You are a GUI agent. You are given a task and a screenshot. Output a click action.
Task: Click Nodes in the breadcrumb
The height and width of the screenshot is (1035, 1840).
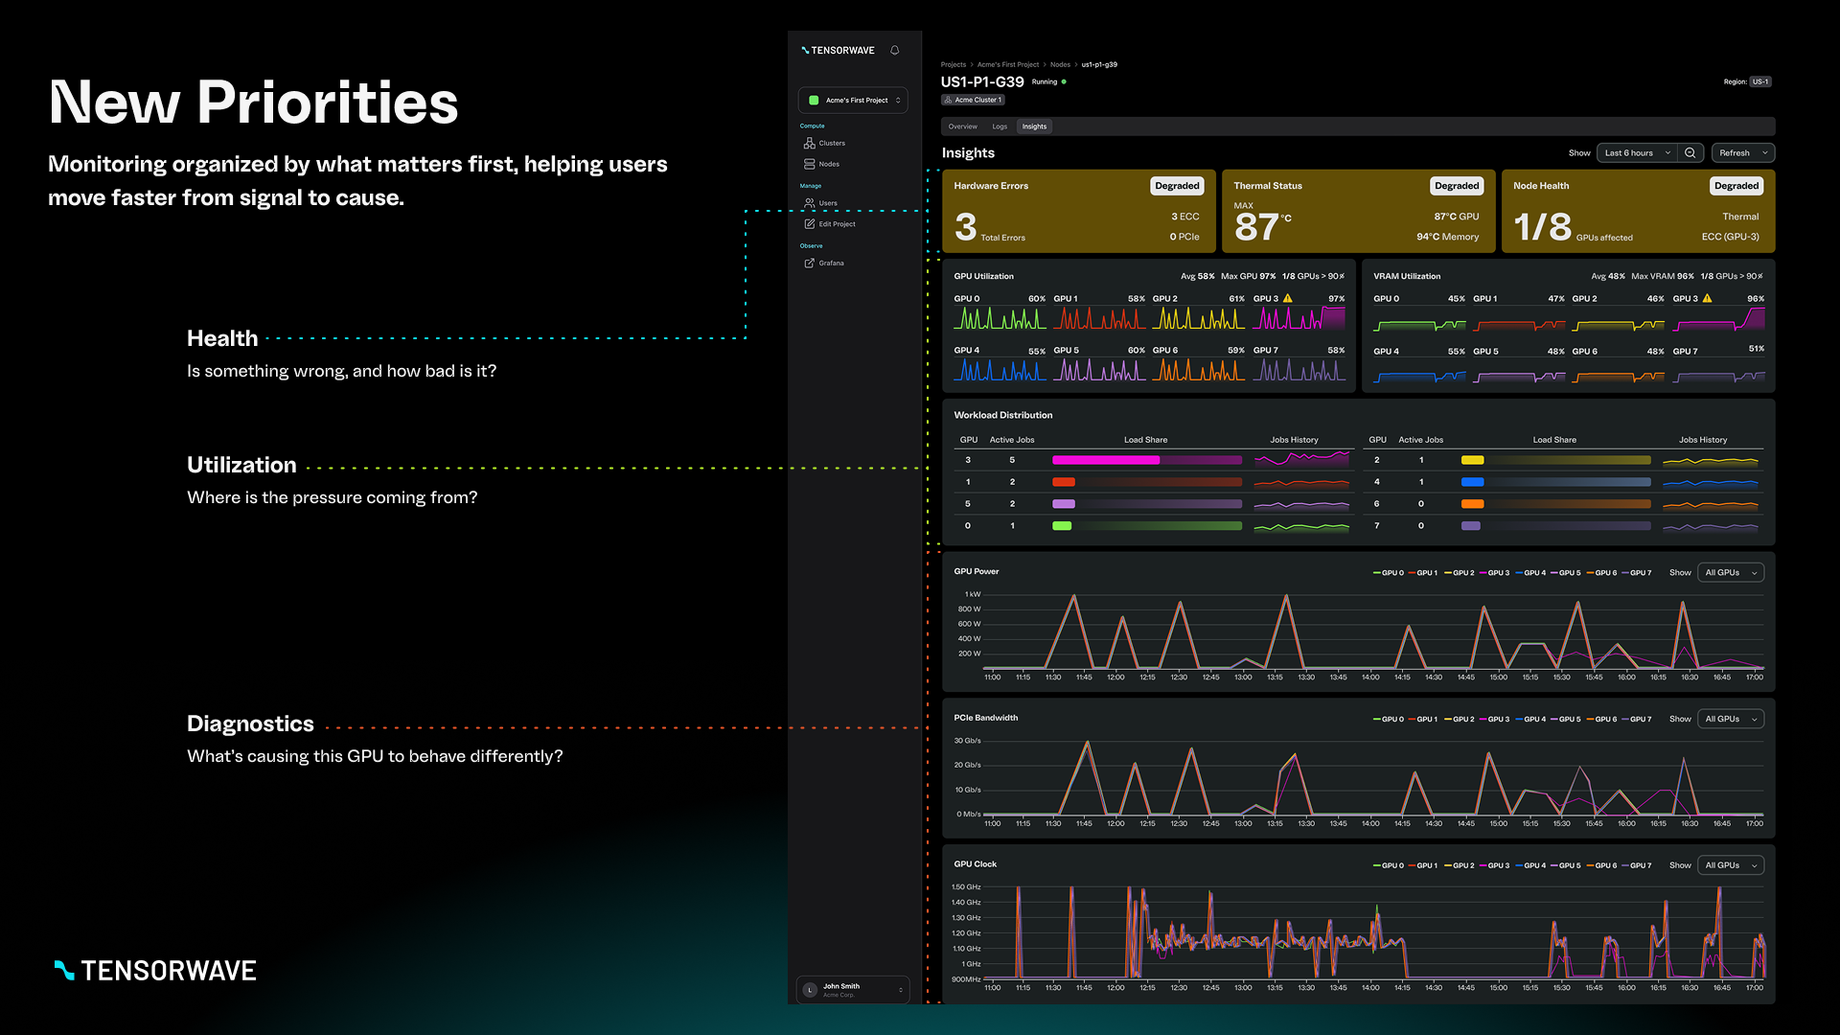(x=1060, y=65)
